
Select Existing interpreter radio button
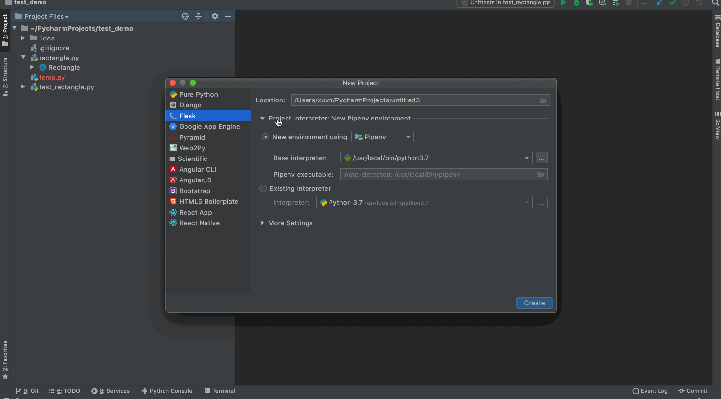(263, 188)
